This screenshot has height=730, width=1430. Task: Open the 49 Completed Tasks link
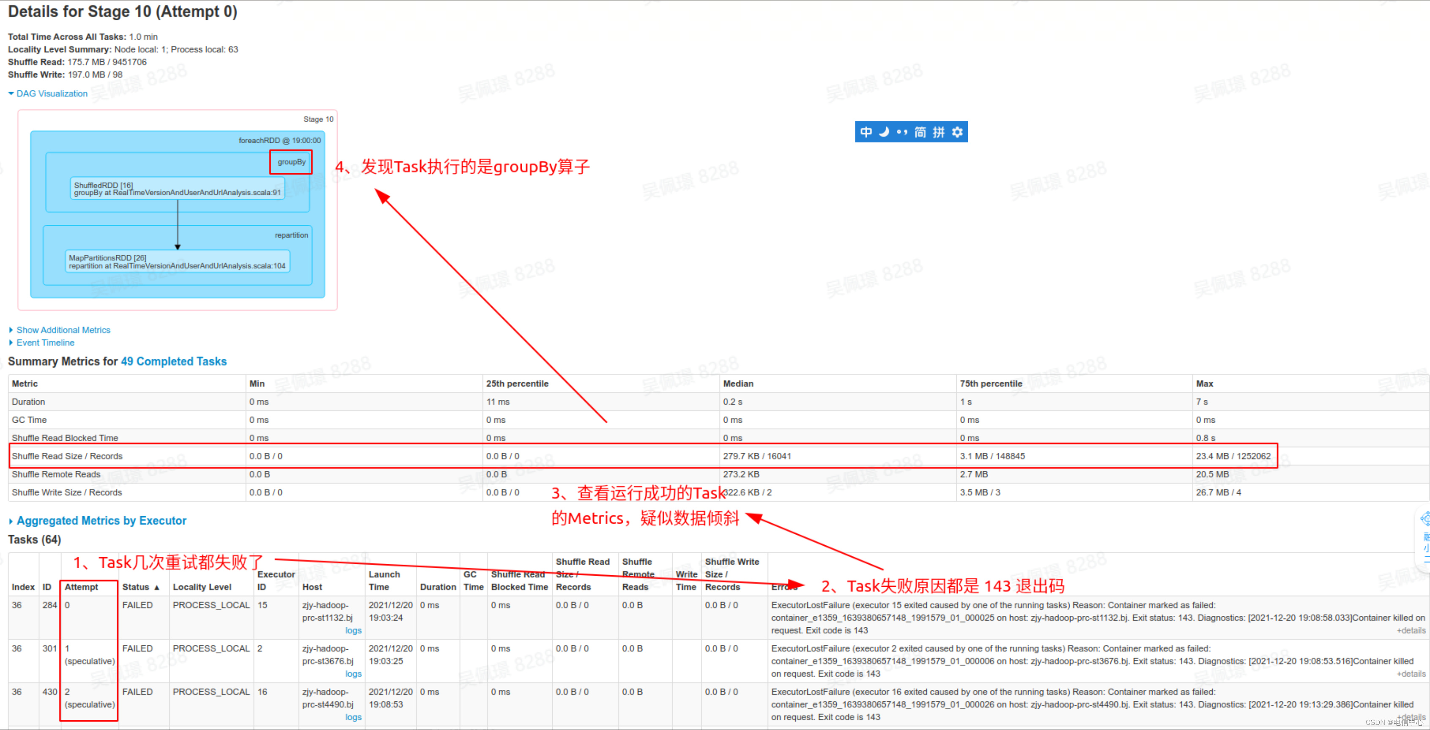tap(174, 361)
